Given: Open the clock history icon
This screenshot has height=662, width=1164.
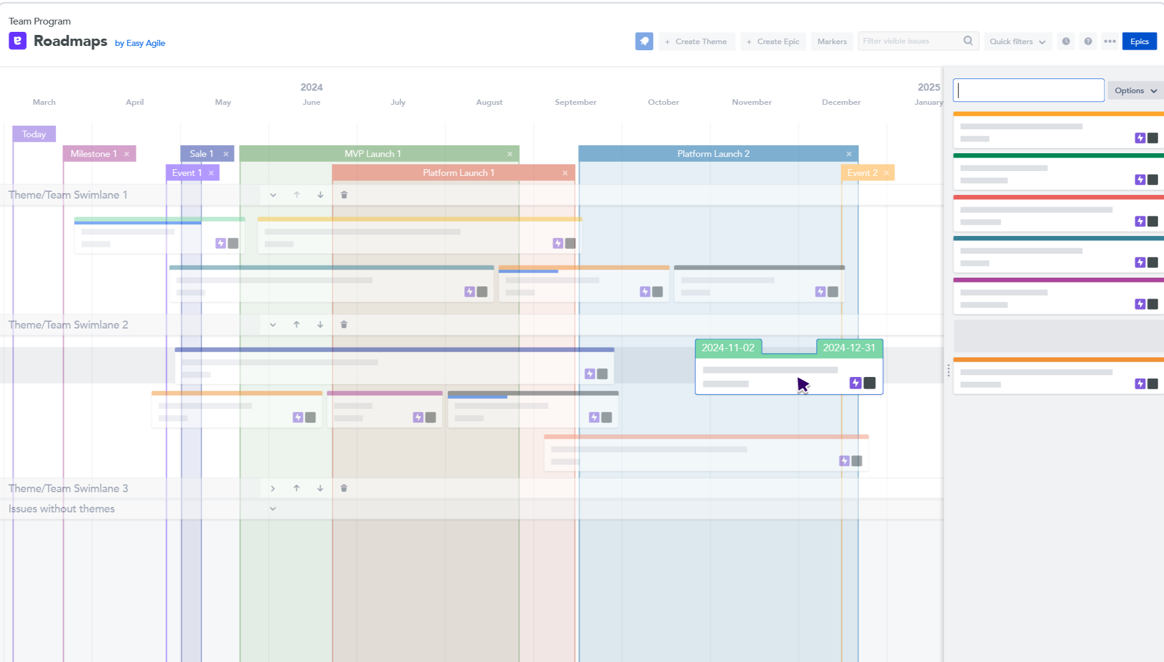Looking at the screenshot, I should tap(1066, 41).
